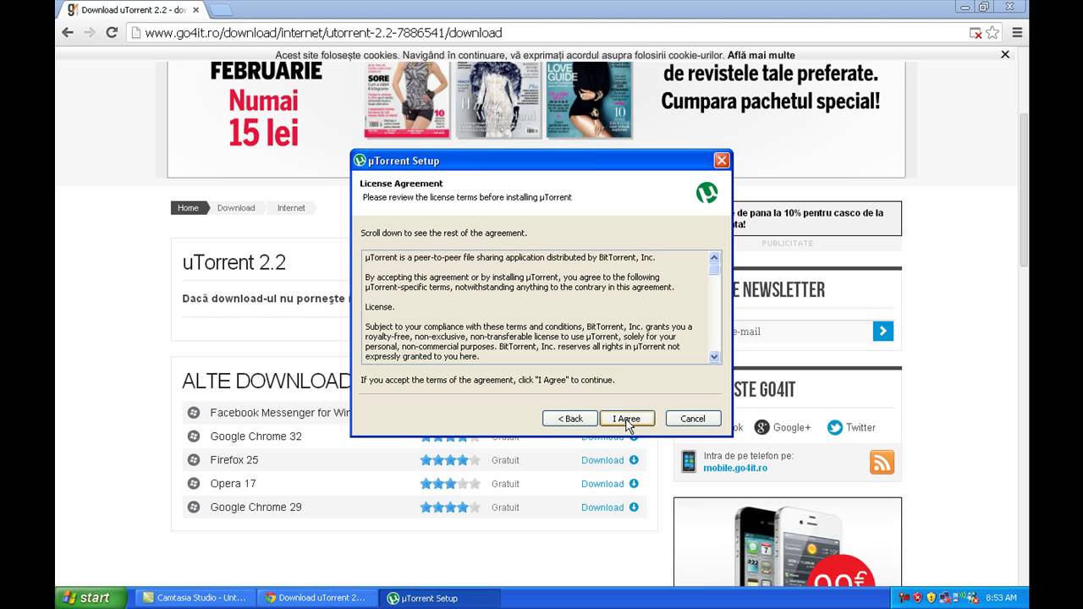Click the star rating for Opera 17
1083x609 pixels.
click(450, 484)
